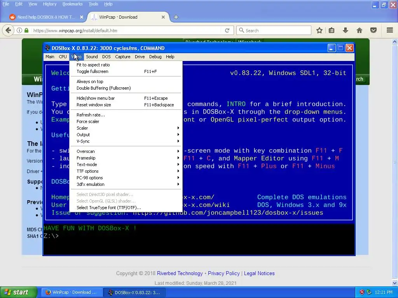Click the green padlock security icon
Screen dimensions: 398x298
(26, 30)
